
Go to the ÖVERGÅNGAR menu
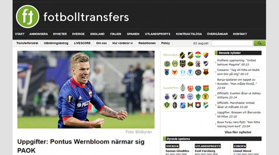coord(217,34)
